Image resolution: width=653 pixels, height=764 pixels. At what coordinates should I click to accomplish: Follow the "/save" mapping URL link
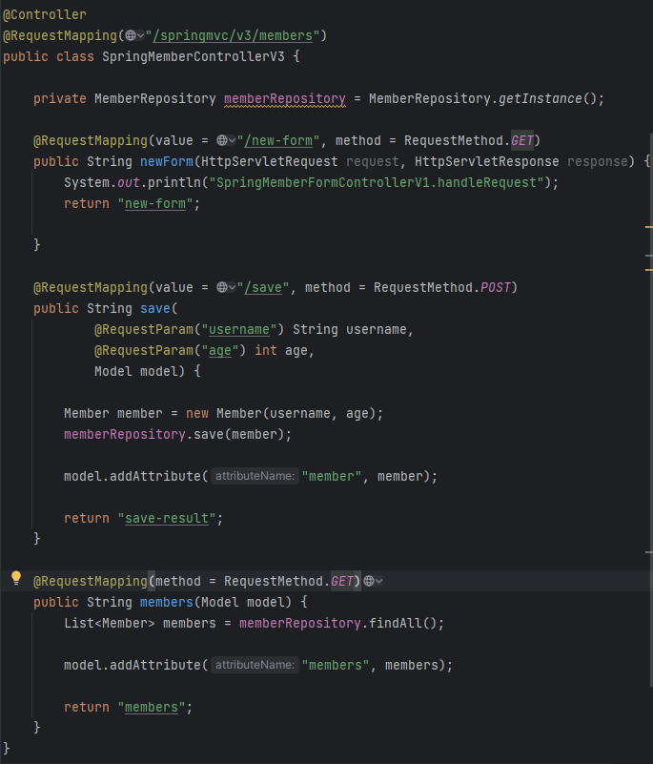[263, 287]
